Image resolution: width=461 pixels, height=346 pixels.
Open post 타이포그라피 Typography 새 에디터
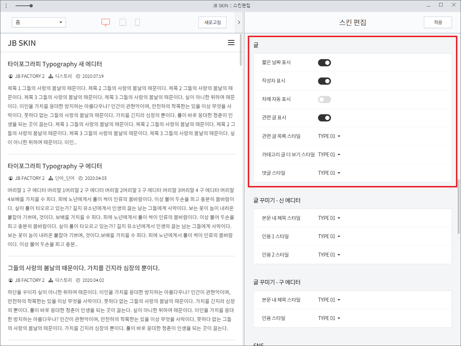click(55, 64)
